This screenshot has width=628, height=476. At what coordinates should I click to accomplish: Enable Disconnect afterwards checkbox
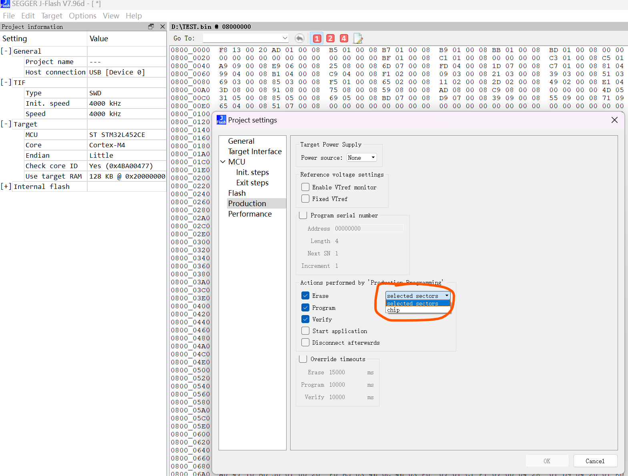coord(305,342)
